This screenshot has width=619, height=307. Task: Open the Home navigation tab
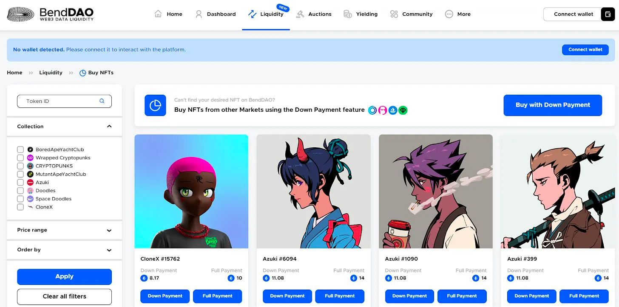point(169,14)
